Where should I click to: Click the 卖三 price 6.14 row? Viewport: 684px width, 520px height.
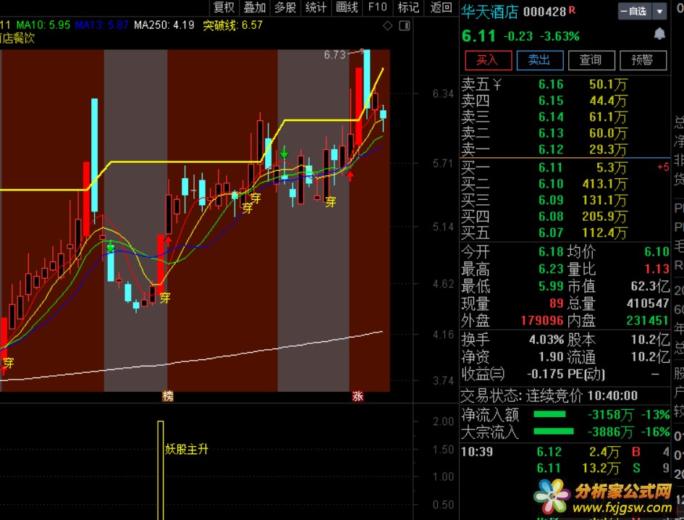pyautogui.click(x=565, y=117)
